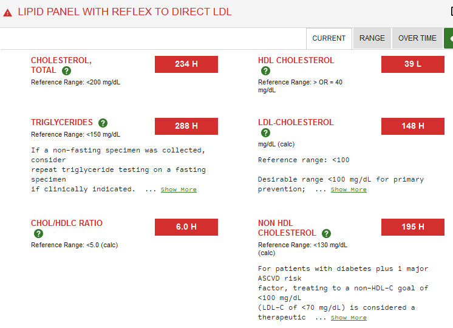Click the 288 H triglycerides result badge

(x=186, y=126)
